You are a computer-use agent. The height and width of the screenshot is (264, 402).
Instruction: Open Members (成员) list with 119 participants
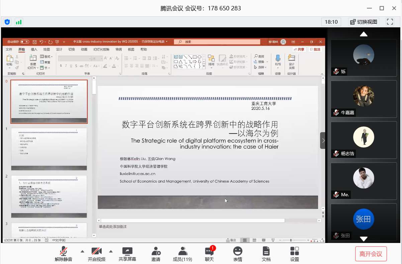pos(182,251)
